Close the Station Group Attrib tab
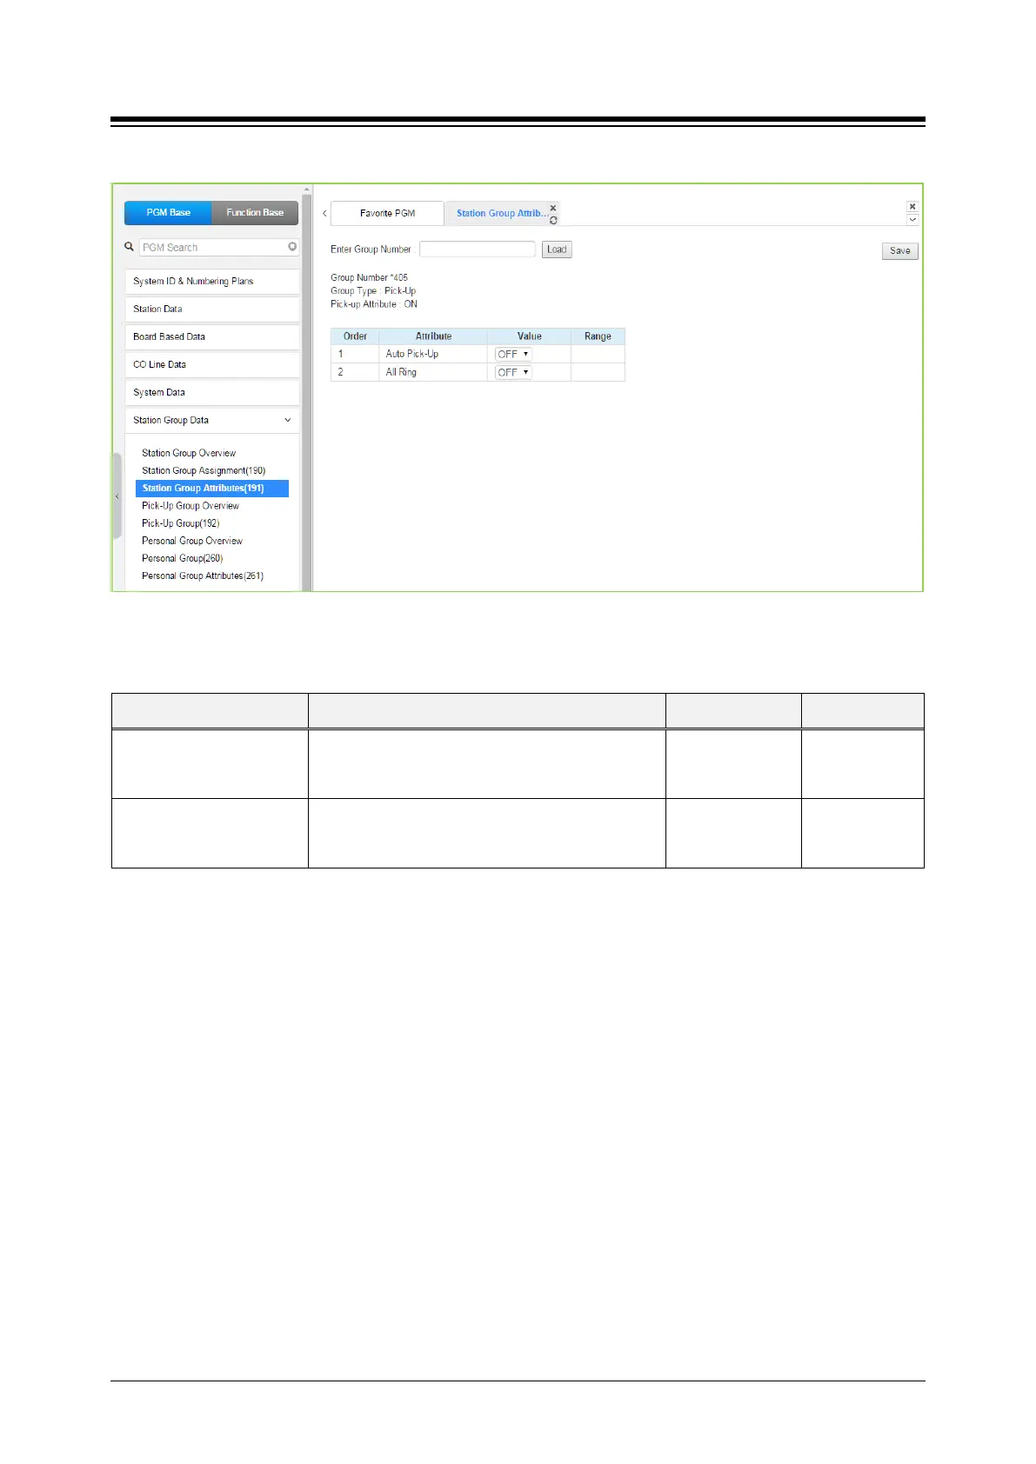The width and height of the screenshot is (1036, 1464). (x=553, y=208)
